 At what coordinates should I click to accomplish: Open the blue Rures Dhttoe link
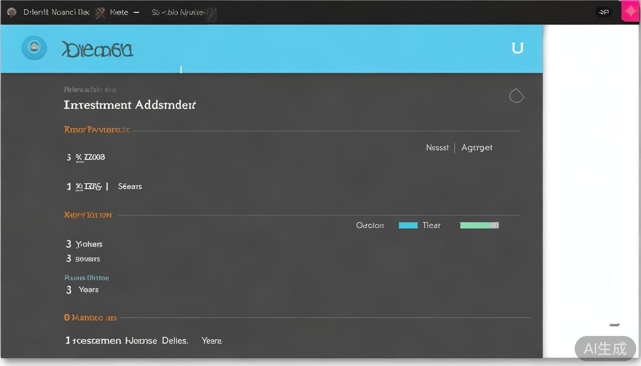click(87, 278)
